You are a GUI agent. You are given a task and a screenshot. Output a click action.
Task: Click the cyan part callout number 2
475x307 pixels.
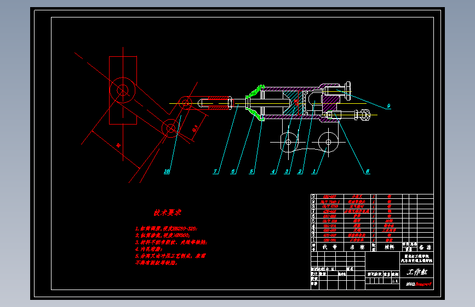pos(300,172)
